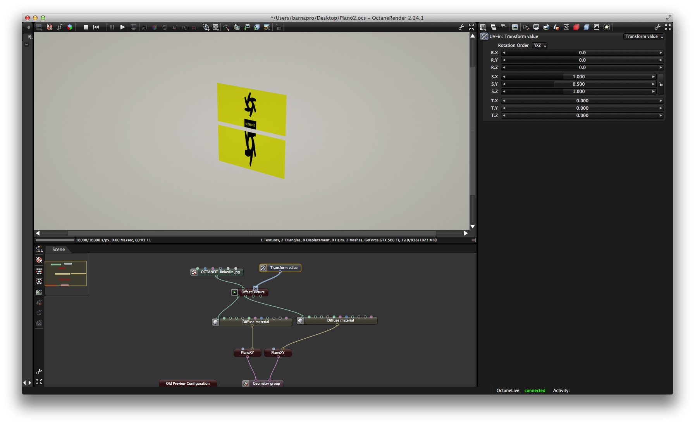Click the blue stacked layers icon
The height and width of the screenshot is (425, 695).
[x=586, y=27]
